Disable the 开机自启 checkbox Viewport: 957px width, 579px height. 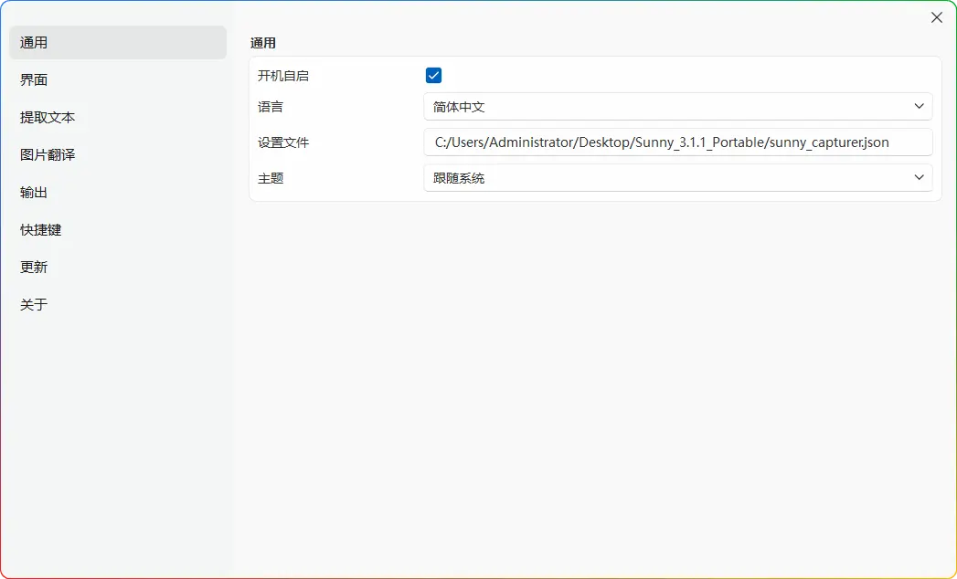click(x=433, y=76)
